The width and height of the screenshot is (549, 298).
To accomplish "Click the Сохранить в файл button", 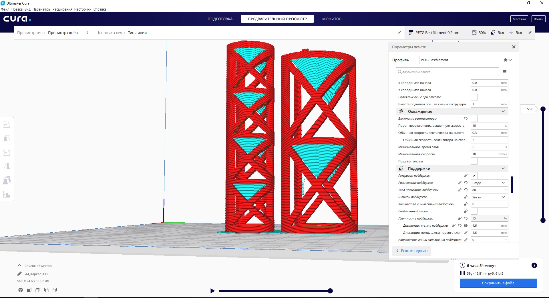I will click(x=498, y=283).
